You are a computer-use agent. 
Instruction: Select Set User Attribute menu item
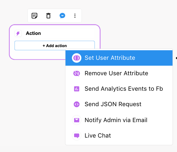(x=119, y=58)
